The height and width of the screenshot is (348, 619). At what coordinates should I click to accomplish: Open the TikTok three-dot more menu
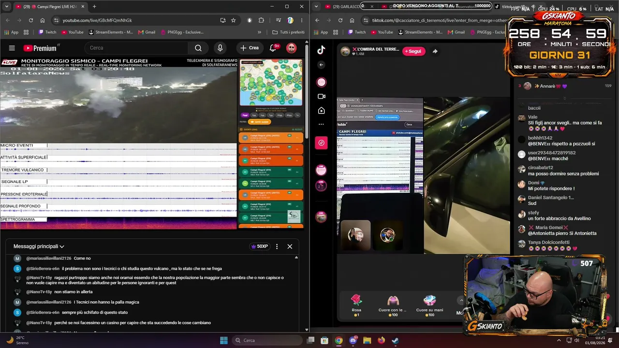(321, 124)
